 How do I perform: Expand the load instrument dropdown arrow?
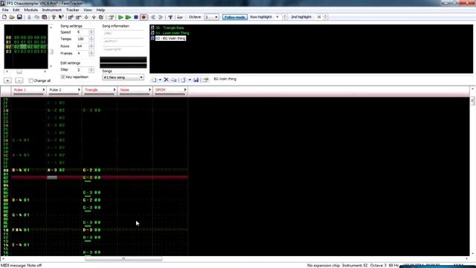click(x=190, y=80)
